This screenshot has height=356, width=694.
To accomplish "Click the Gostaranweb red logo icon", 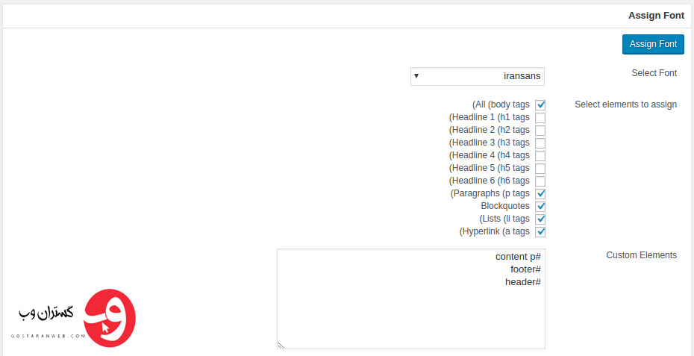I will point(109,317).
